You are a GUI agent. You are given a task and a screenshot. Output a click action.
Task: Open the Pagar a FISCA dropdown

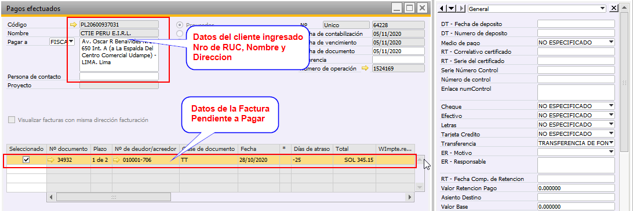[71, 42]
